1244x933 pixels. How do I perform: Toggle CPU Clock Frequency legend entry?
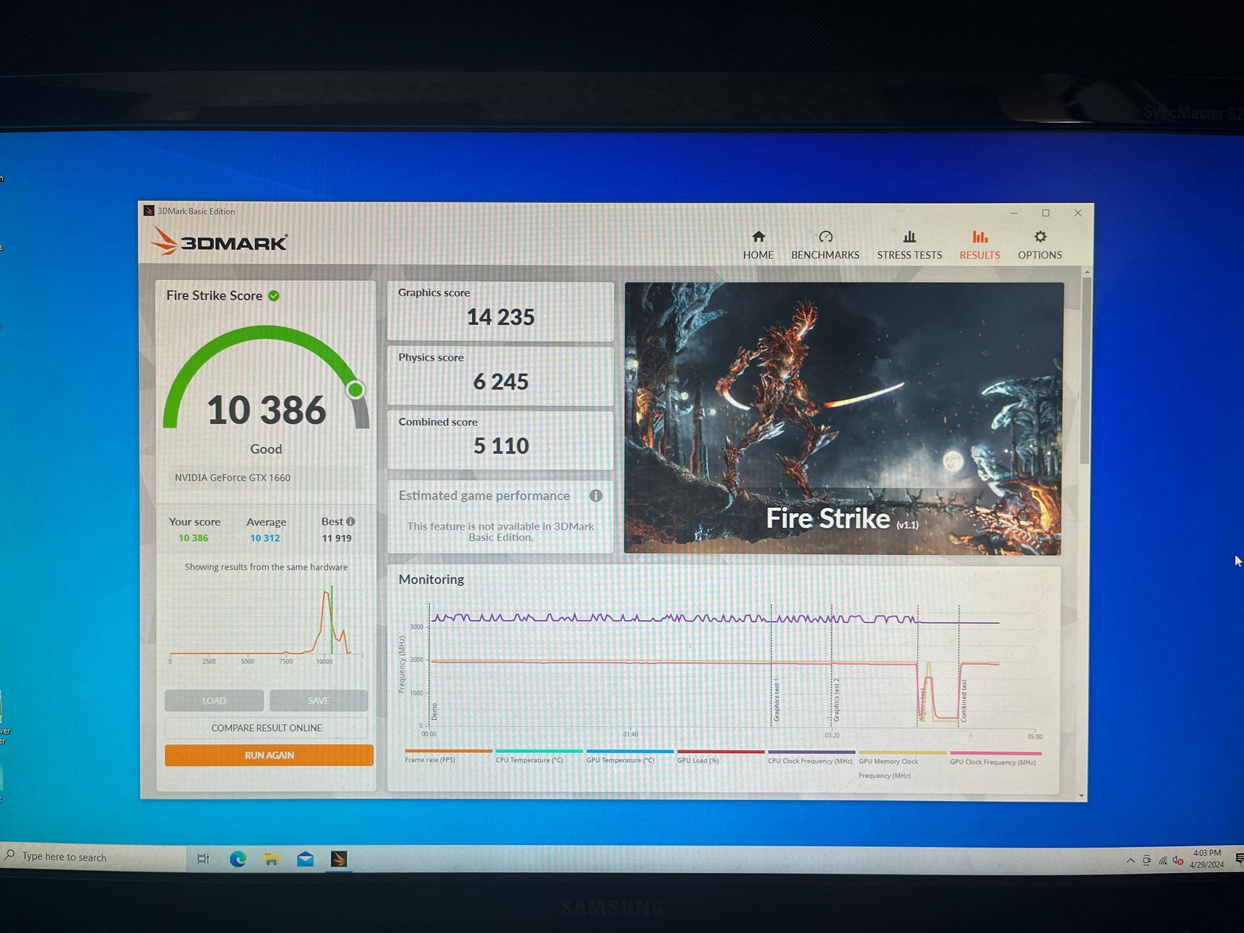pyautogui.click(x=811, y=757)
